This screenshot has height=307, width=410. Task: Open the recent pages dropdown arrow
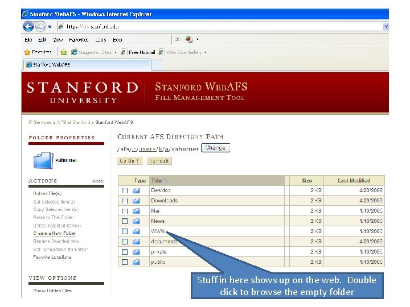50,27
